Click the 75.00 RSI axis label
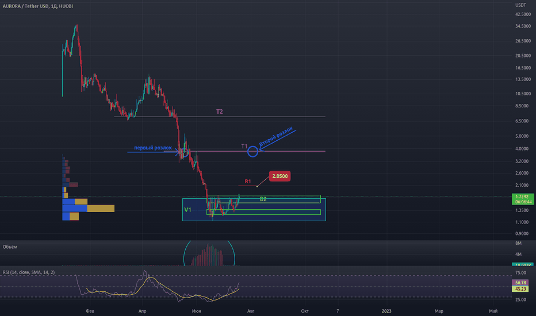Image resolution: width=536 pixels, height=316 pixels. coord(520,272)
